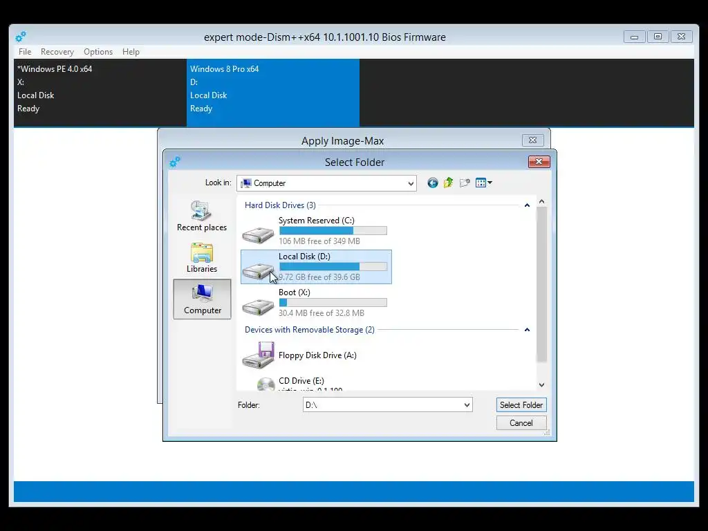Click the Back arrow icon in Select Folder

click(x=432, y=183)
